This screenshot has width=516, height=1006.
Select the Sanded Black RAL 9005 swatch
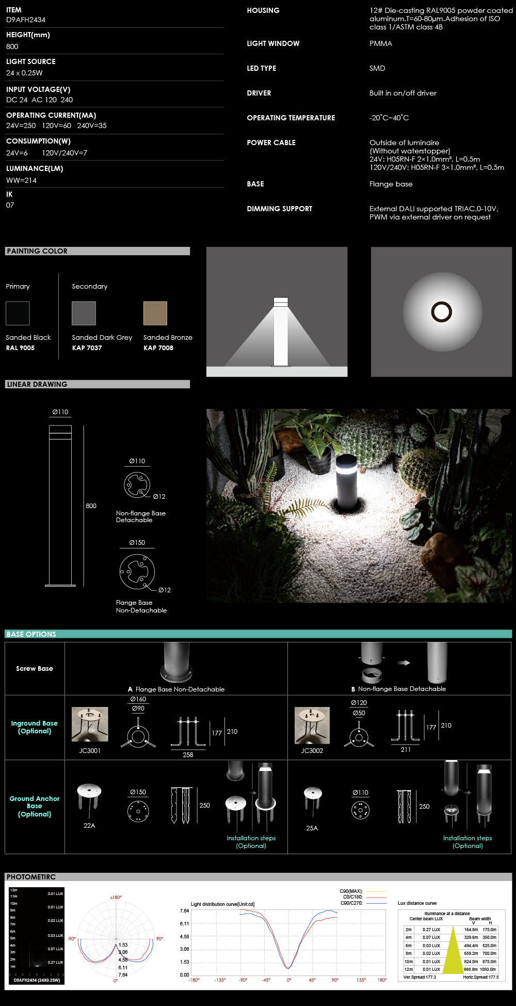[x=18, y=313]
